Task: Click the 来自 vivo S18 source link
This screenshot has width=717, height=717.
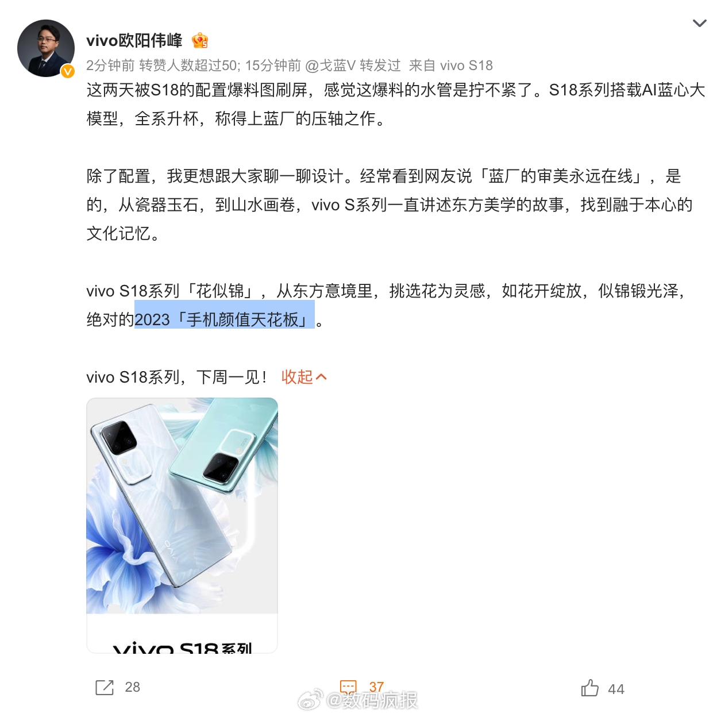Action: 451,66
